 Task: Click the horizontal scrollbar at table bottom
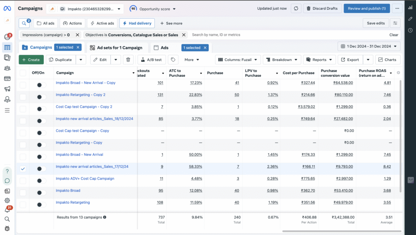[x=342, y=231]
